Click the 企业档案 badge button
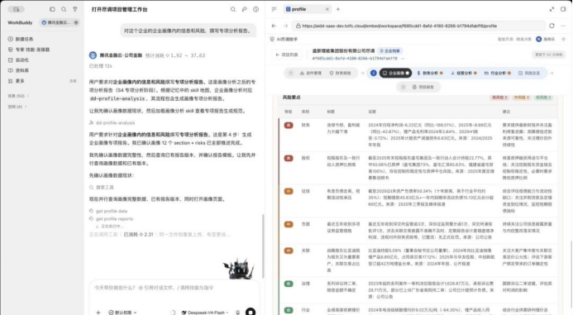 click(x=390, y=50)
